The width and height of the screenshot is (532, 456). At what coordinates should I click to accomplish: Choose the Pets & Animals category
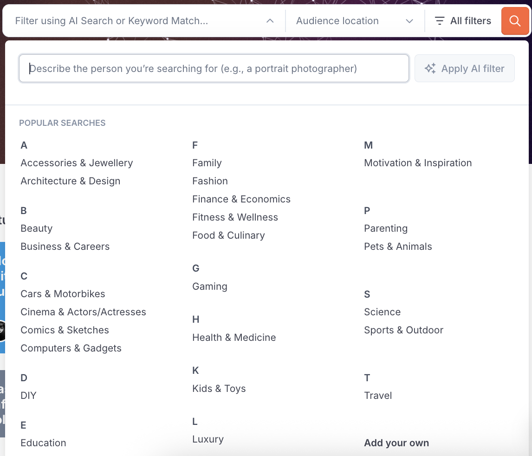(398, 247)
